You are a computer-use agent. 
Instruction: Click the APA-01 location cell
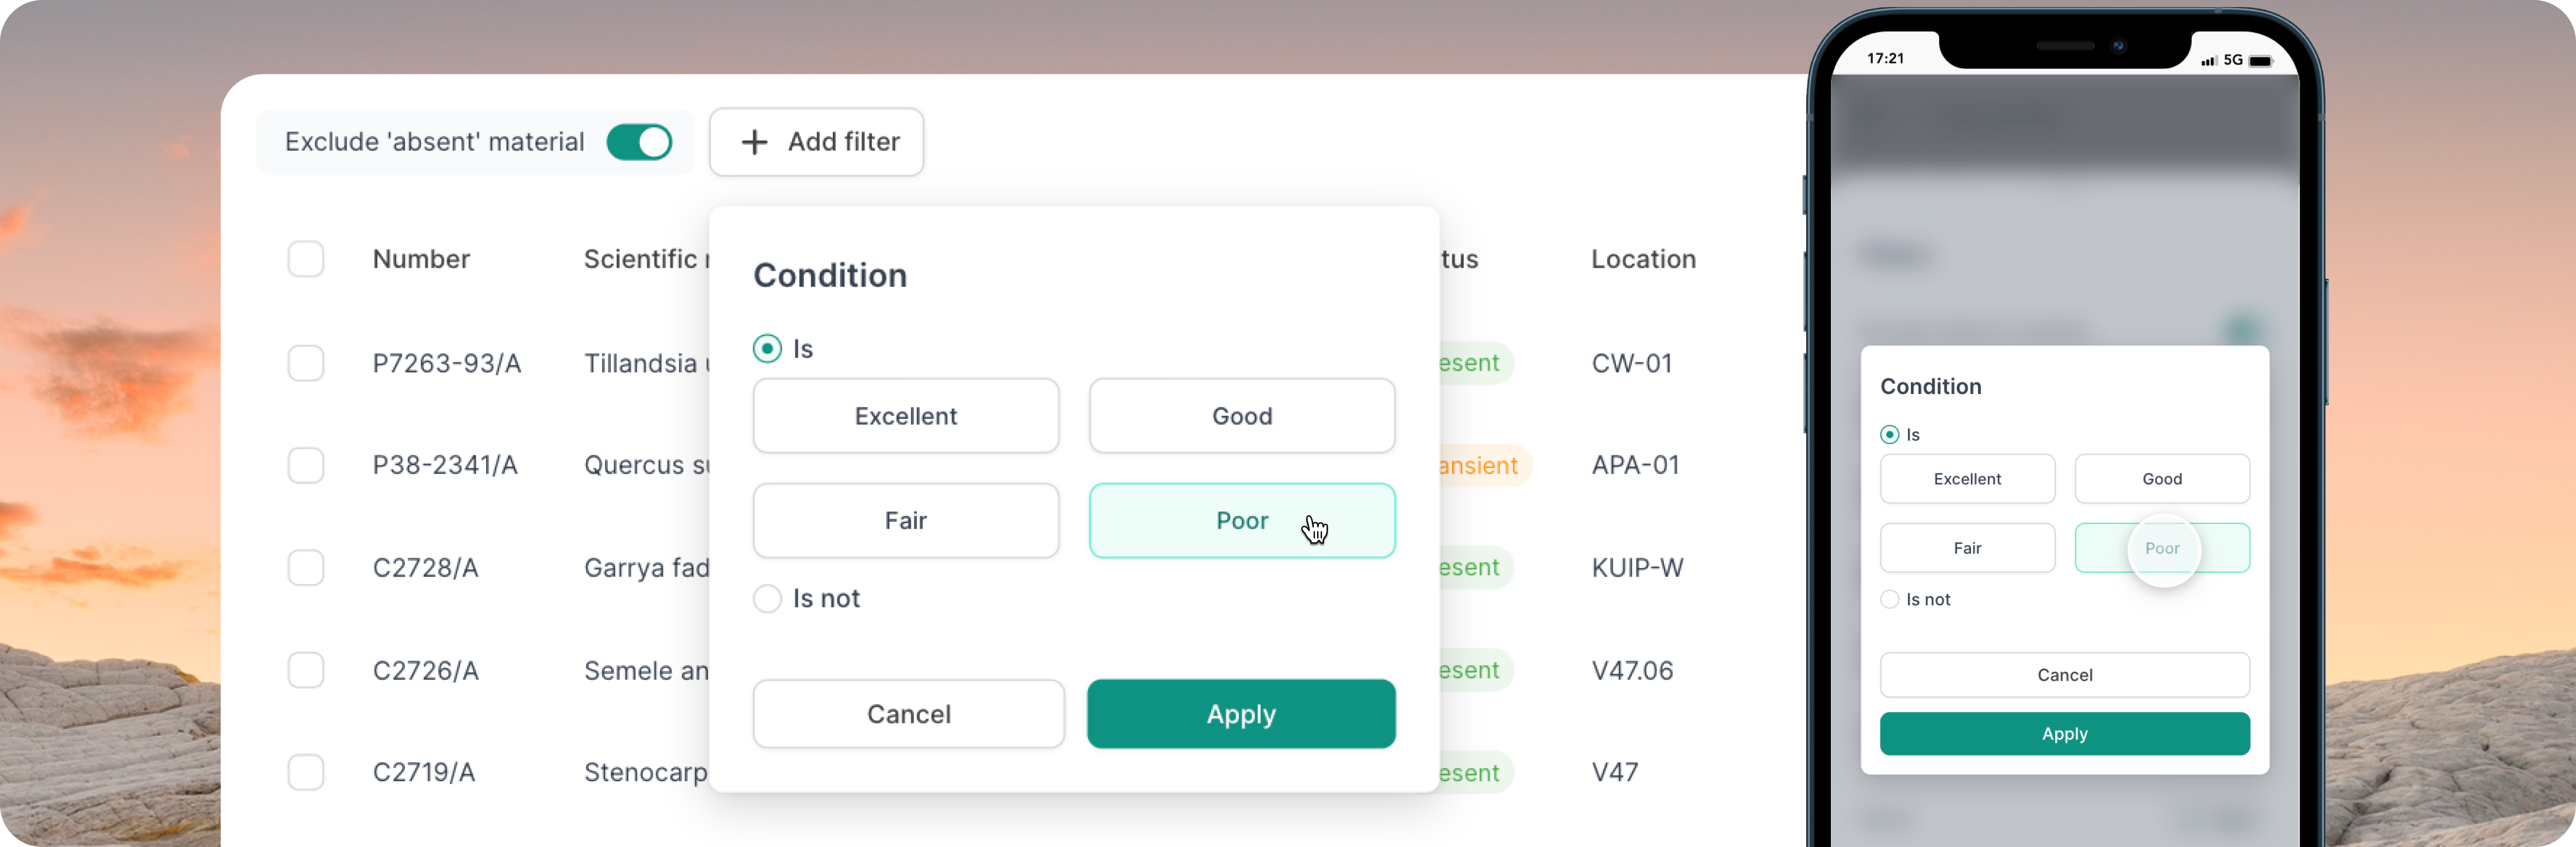click(1635, 465)
